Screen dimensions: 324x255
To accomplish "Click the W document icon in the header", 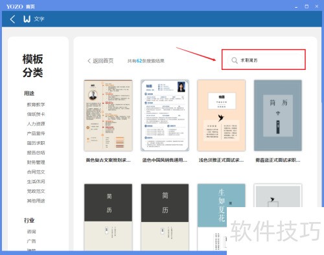I will coord(27,19).
